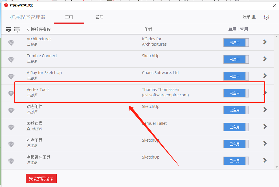
Task: Switch to the 管理 tab
Action: (x=99, y=17)
